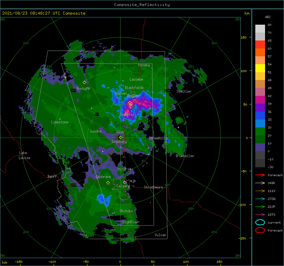The image size is (284, 266).
Task: Click the Okotoks label
Action: pos(126,211)
